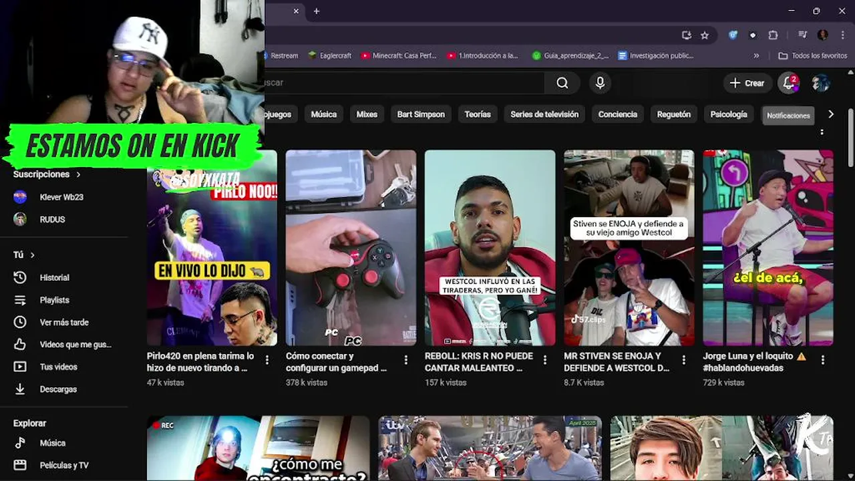
Task: Open options menu for Jorge Luna short
Action: pos(823,360)
